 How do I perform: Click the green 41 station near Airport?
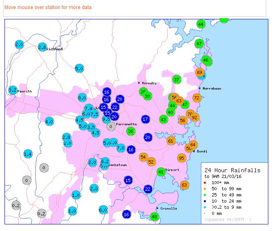(x=161, y=171)
